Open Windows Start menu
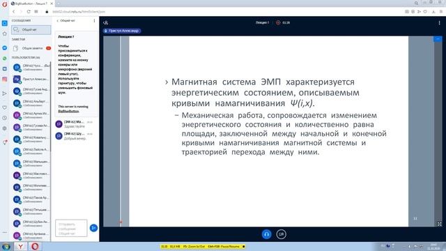The width and height of the screenshot is (446, 251). click(6, 246)
